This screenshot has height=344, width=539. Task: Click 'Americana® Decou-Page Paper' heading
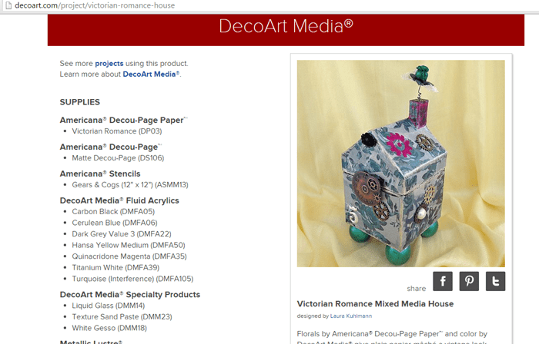123,121
